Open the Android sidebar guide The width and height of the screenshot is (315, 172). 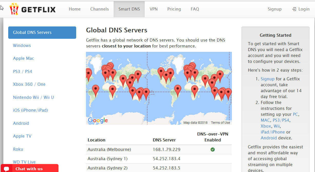[x=21, y=123]
